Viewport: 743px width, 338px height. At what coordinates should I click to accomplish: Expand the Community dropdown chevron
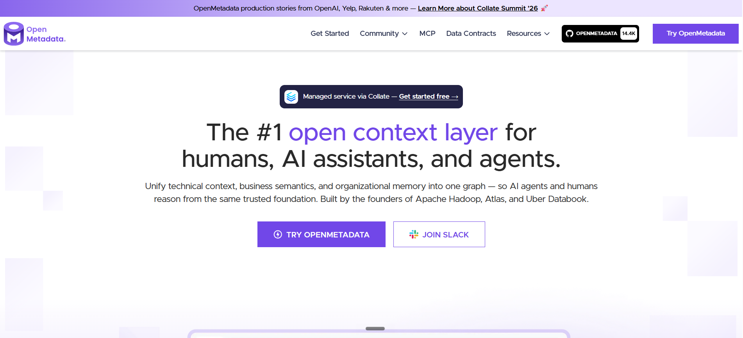405,34
